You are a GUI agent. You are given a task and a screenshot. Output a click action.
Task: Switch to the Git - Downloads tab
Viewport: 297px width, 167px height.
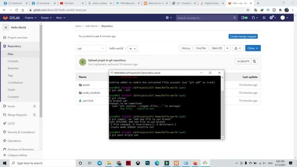tap(184, 3)
